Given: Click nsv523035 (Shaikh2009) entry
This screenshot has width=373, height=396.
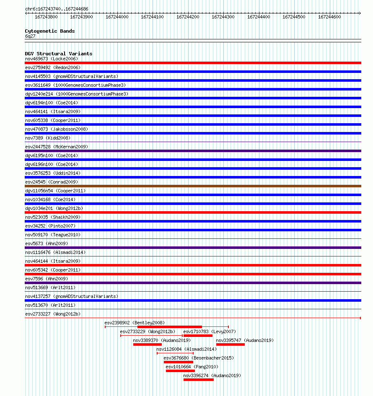Looking at the screenshot, I should coord(53,217).
